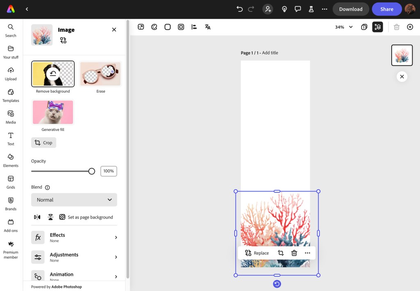Click the Download button
This screenshot has width=420, height=291.
(x=351, y=9)
